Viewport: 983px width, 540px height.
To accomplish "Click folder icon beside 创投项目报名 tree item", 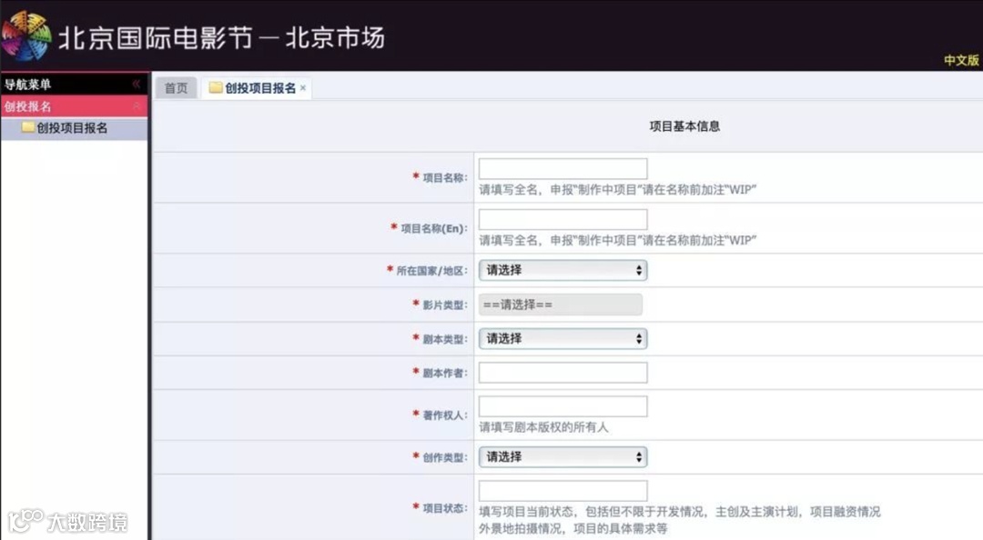I will pyautogui.click(x=27, y=127).
